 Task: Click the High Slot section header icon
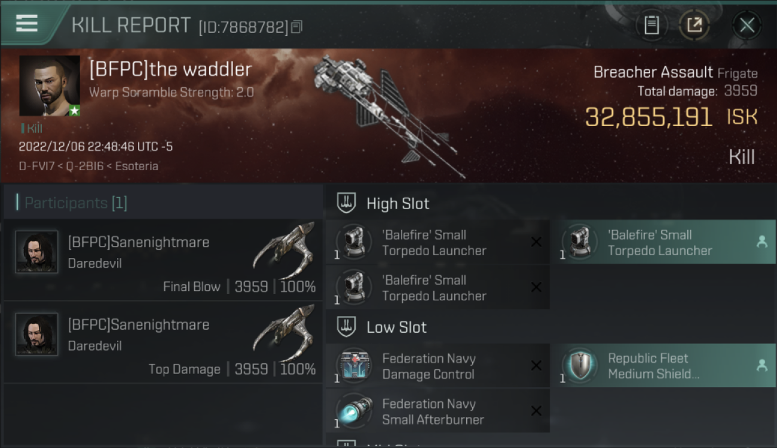coord(347,203)
